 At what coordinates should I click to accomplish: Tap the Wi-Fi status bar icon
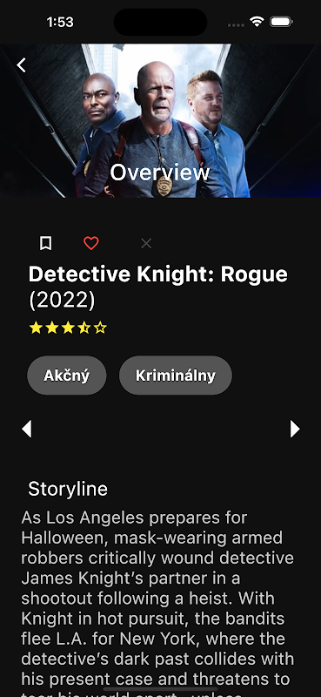point(257,21)
